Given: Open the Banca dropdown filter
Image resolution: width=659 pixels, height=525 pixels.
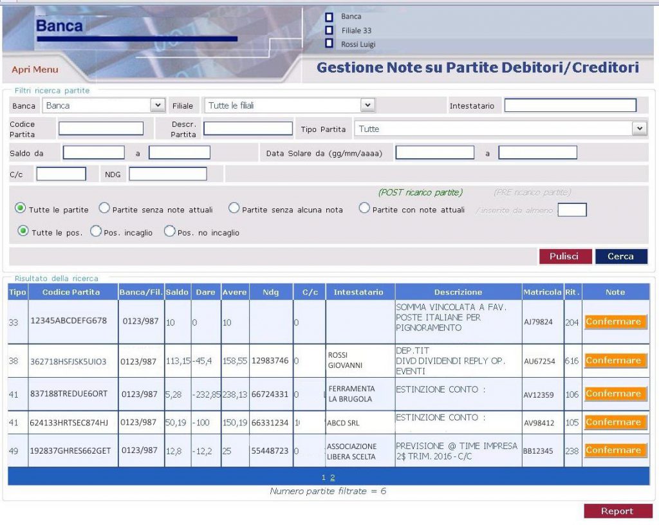Looking at the screenshot, I should 156,105.
